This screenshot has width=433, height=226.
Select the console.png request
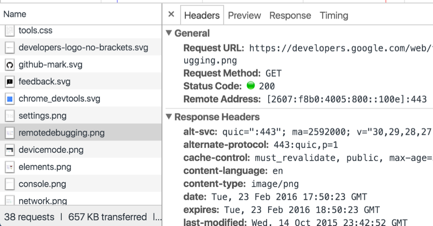coord(81,184)
